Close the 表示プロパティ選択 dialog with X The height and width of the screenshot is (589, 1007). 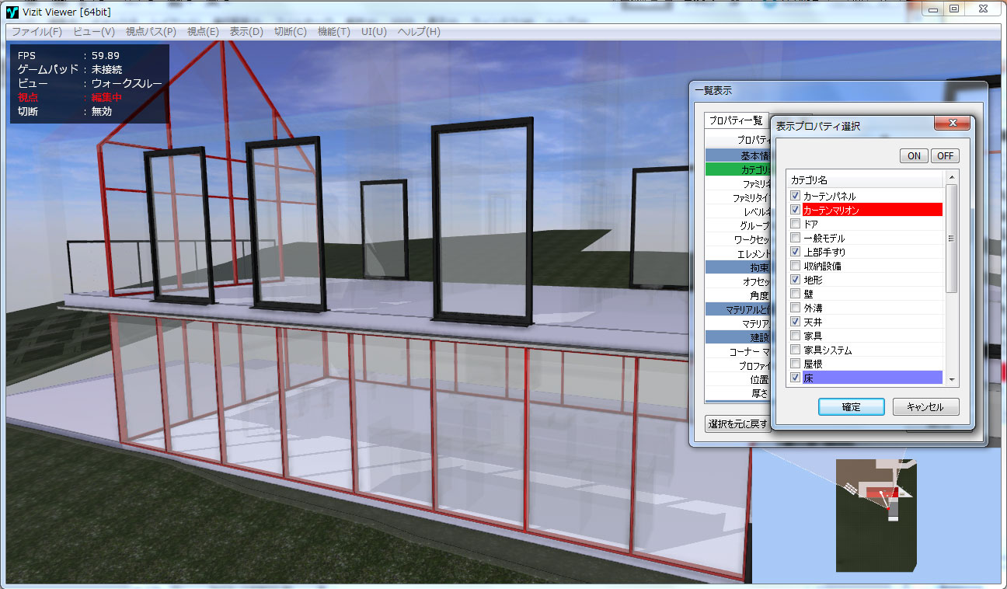pyautogui.click(x=951, y=124)
